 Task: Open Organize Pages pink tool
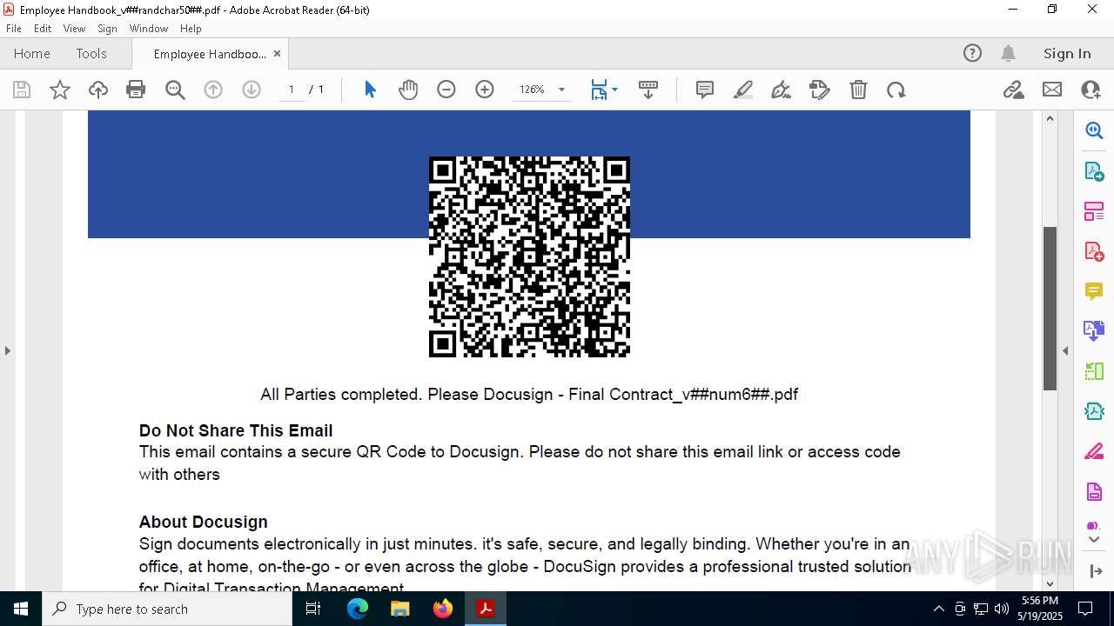point(1094,211)
